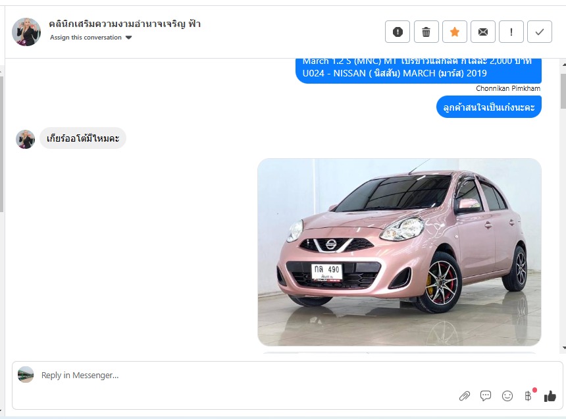Screen dimensions: 566x419
Task: Attach a file using paperclip icon
Action: 465,396
